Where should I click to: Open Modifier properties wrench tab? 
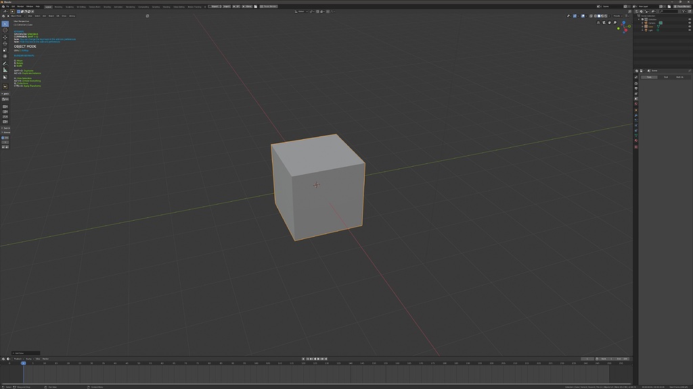(x=636, y=115)
